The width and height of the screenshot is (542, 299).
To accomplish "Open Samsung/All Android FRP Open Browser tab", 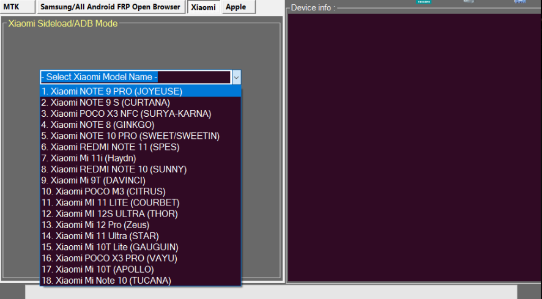I will coord(110,7).
